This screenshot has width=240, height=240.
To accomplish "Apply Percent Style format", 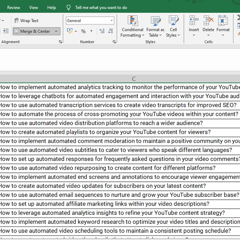I will pyautogui.click(x=83, y=31).
